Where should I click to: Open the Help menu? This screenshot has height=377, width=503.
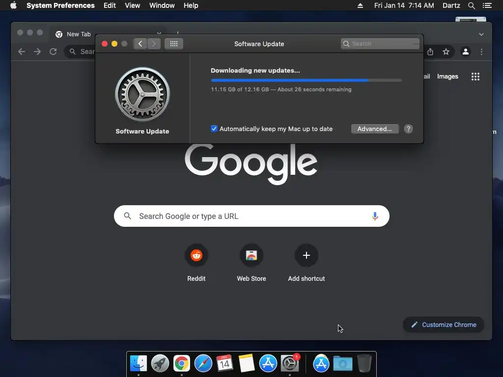click(191, 5)
